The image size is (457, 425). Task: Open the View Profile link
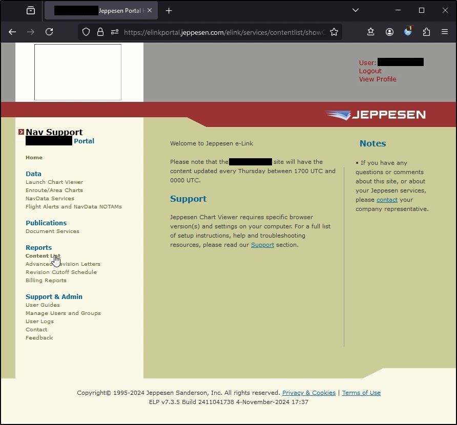click(x=378, y=79)
